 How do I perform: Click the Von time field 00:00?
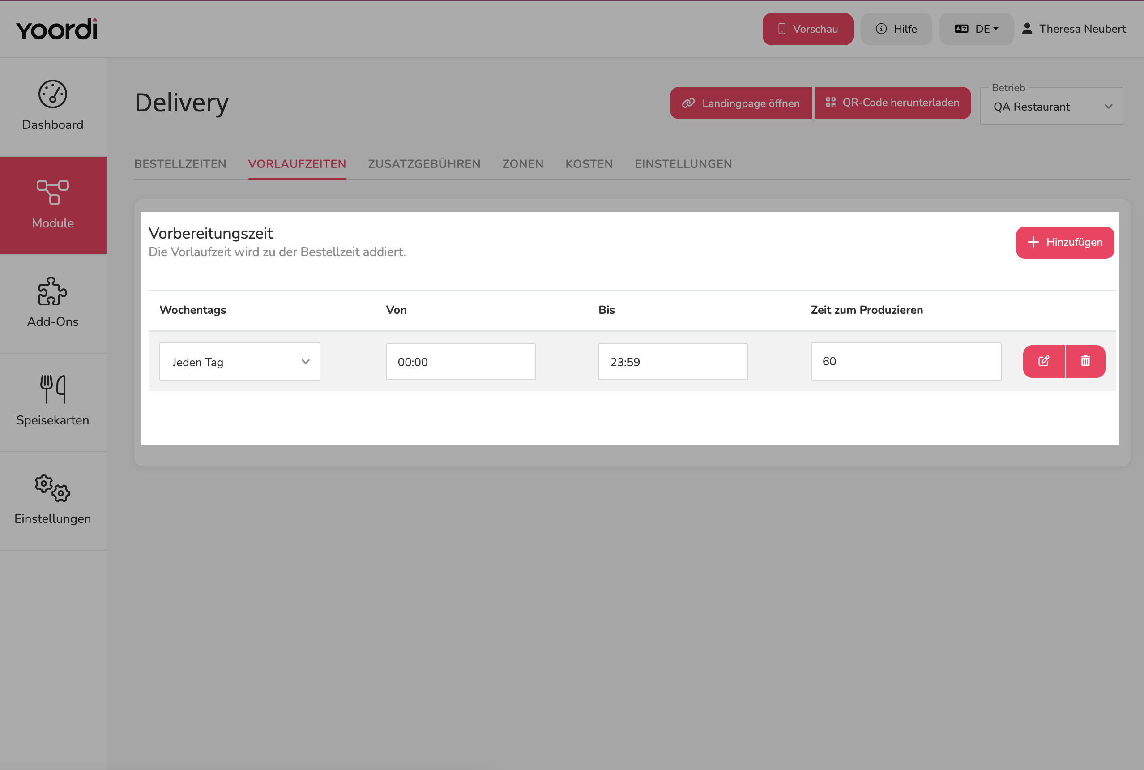(461, 362)
